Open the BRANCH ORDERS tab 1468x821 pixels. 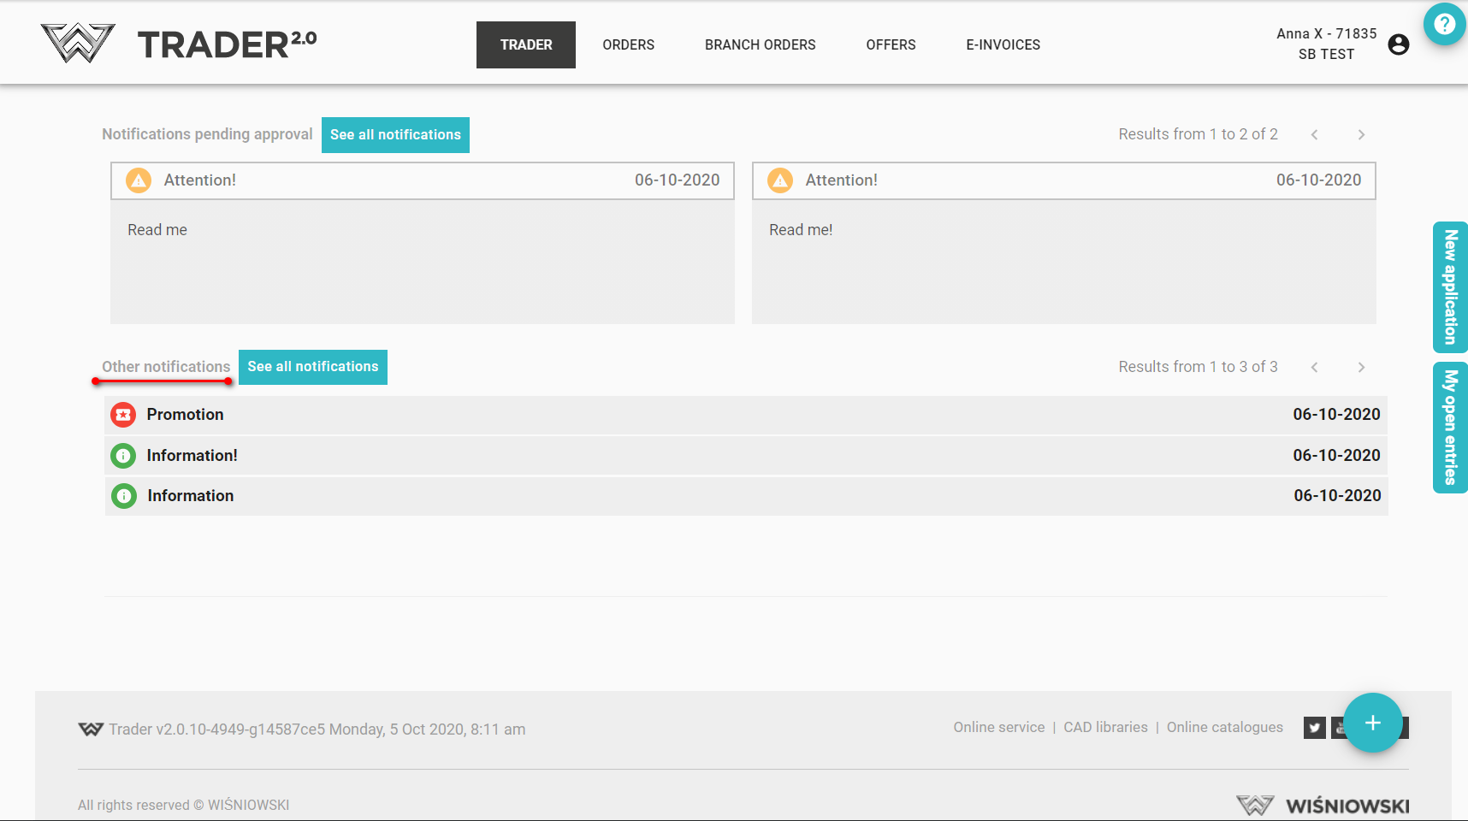760,44
